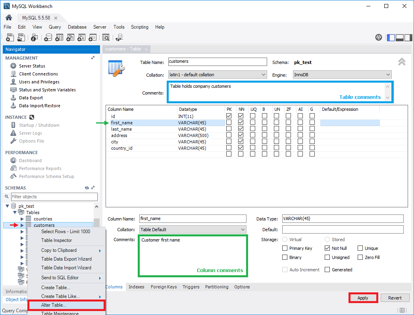Image resolution: width=414 pixels, height=315 pixels.
Task: Open the Search table data tool
Action: click(x=106, y=37)
